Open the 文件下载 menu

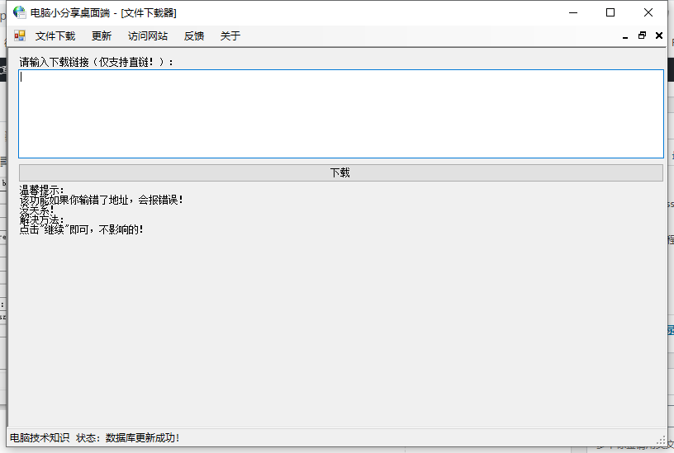55,36
